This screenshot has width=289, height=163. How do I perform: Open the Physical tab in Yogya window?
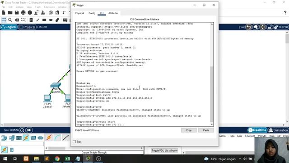click(79, 13)
